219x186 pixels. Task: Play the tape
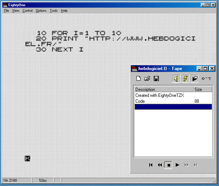pos(177,165)
